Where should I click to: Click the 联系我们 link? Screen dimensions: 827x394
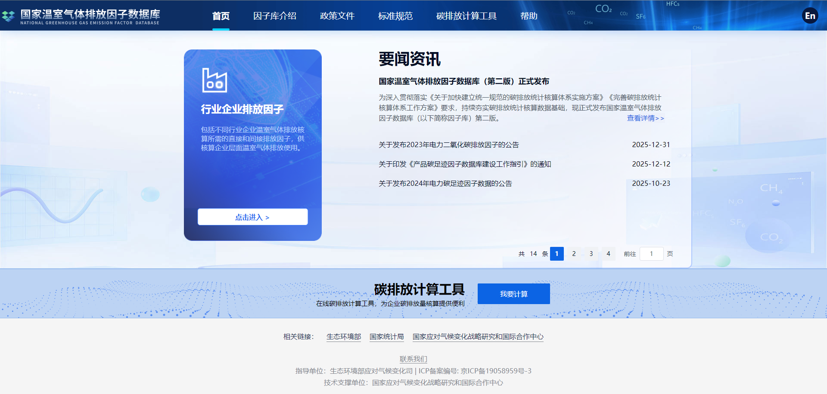pos(413,359)
